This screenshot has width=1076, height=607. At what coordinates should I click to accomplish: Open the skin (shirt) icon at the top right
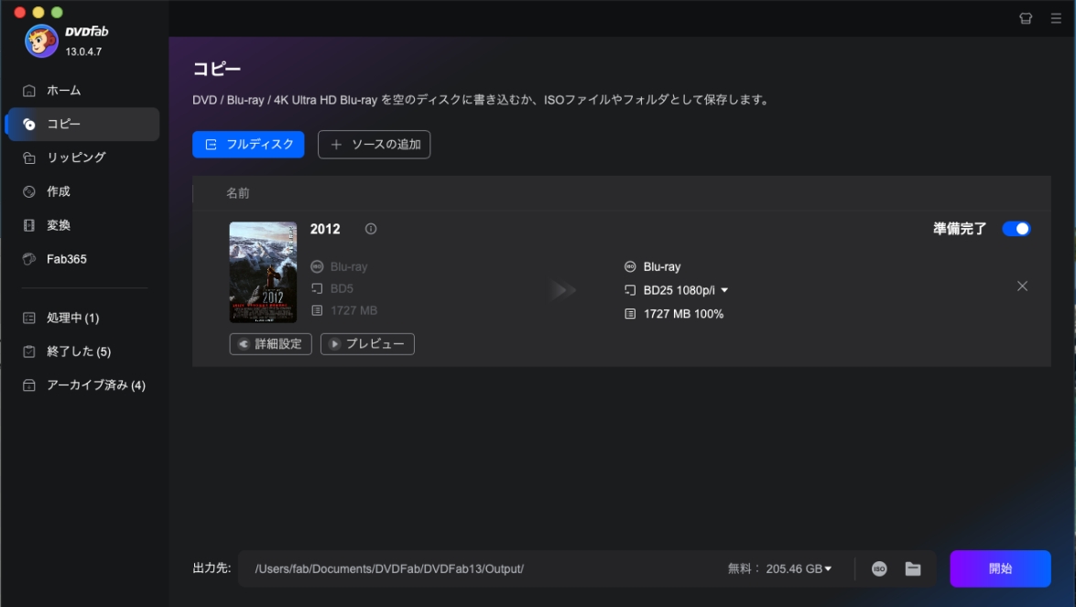pos(1026,18)
